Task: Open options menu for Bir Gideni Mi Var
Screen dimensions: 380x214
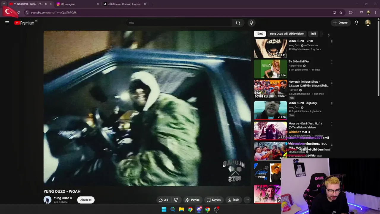Action: click(332, 62)
